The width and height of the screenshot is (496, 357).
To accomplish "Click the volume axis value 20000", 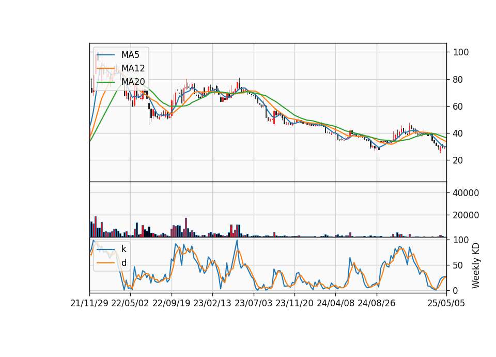I will pos(466,215).
